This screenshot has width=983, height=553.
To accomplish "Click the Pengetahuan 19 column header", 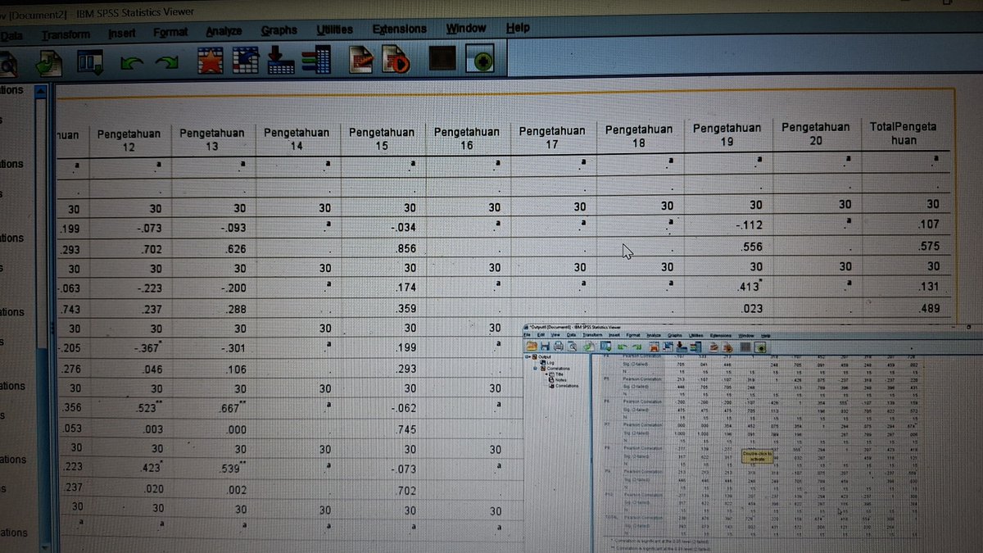I will click(x=727, y=134).
